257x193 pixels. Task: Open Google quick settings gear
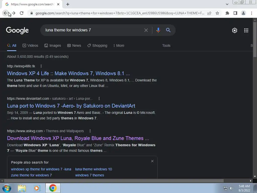(235, 30)
